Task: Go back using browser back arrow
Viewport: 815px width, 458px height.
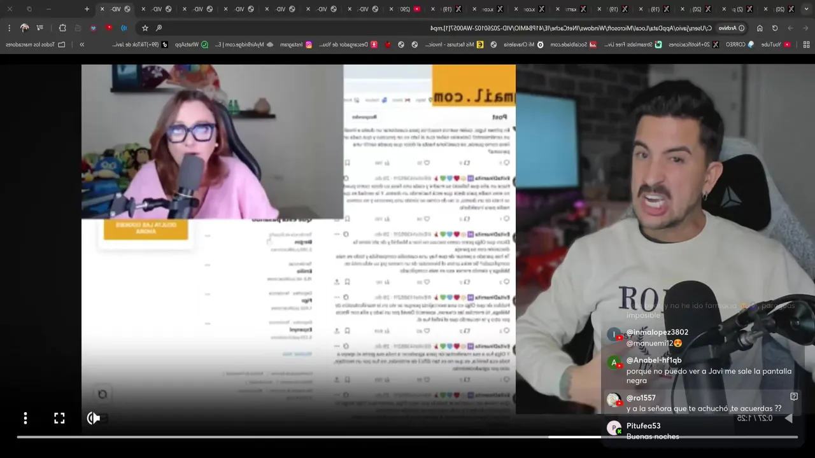Action: tap(805, 28)
